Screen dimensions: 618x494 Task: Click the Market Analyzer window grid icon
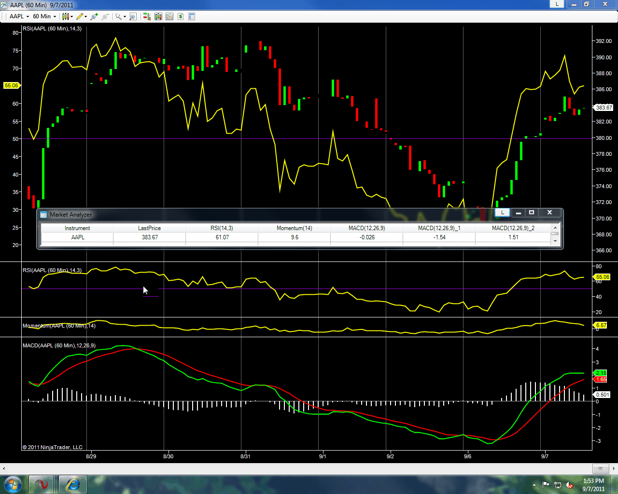(44, 215)
